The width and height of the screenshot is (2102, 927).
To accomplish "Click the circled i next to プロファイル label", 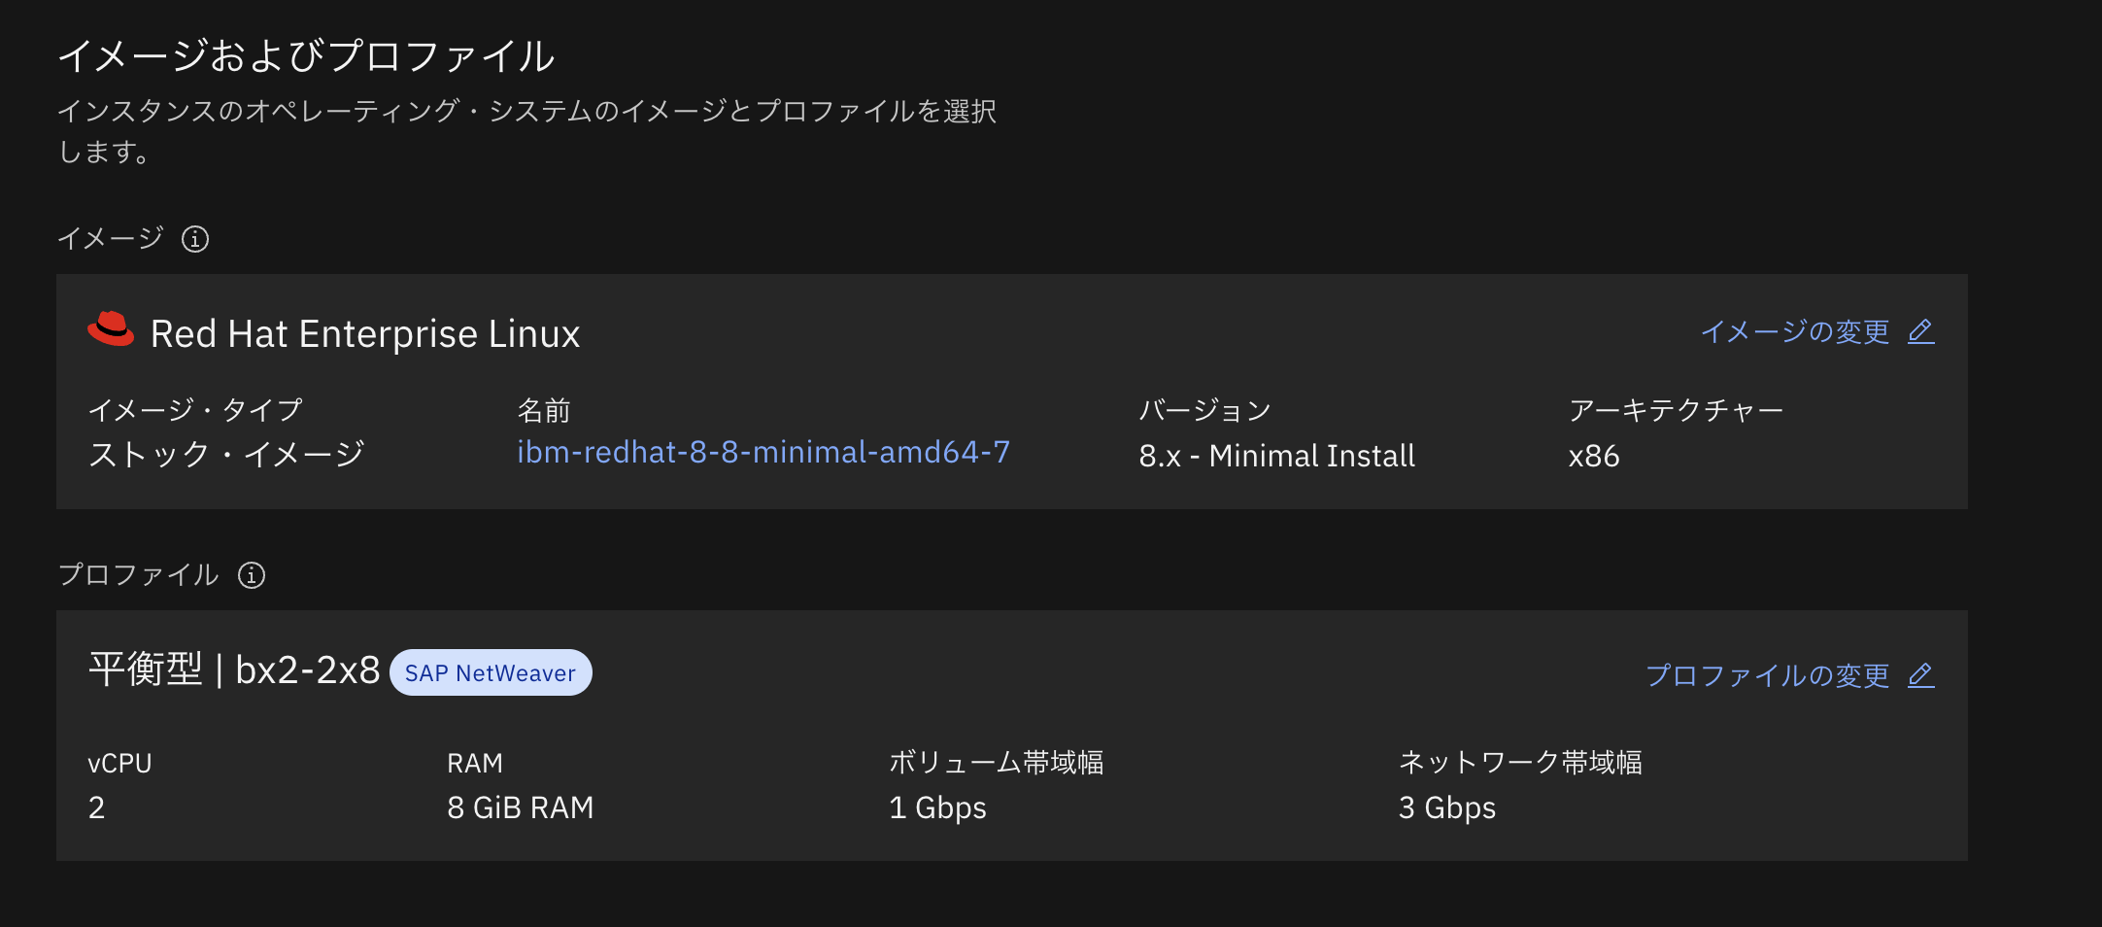I will 252,575.
